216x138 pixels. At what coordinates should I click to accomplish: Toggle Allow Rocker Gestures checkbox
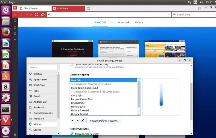pyautogui.click(x=72, y=134)
